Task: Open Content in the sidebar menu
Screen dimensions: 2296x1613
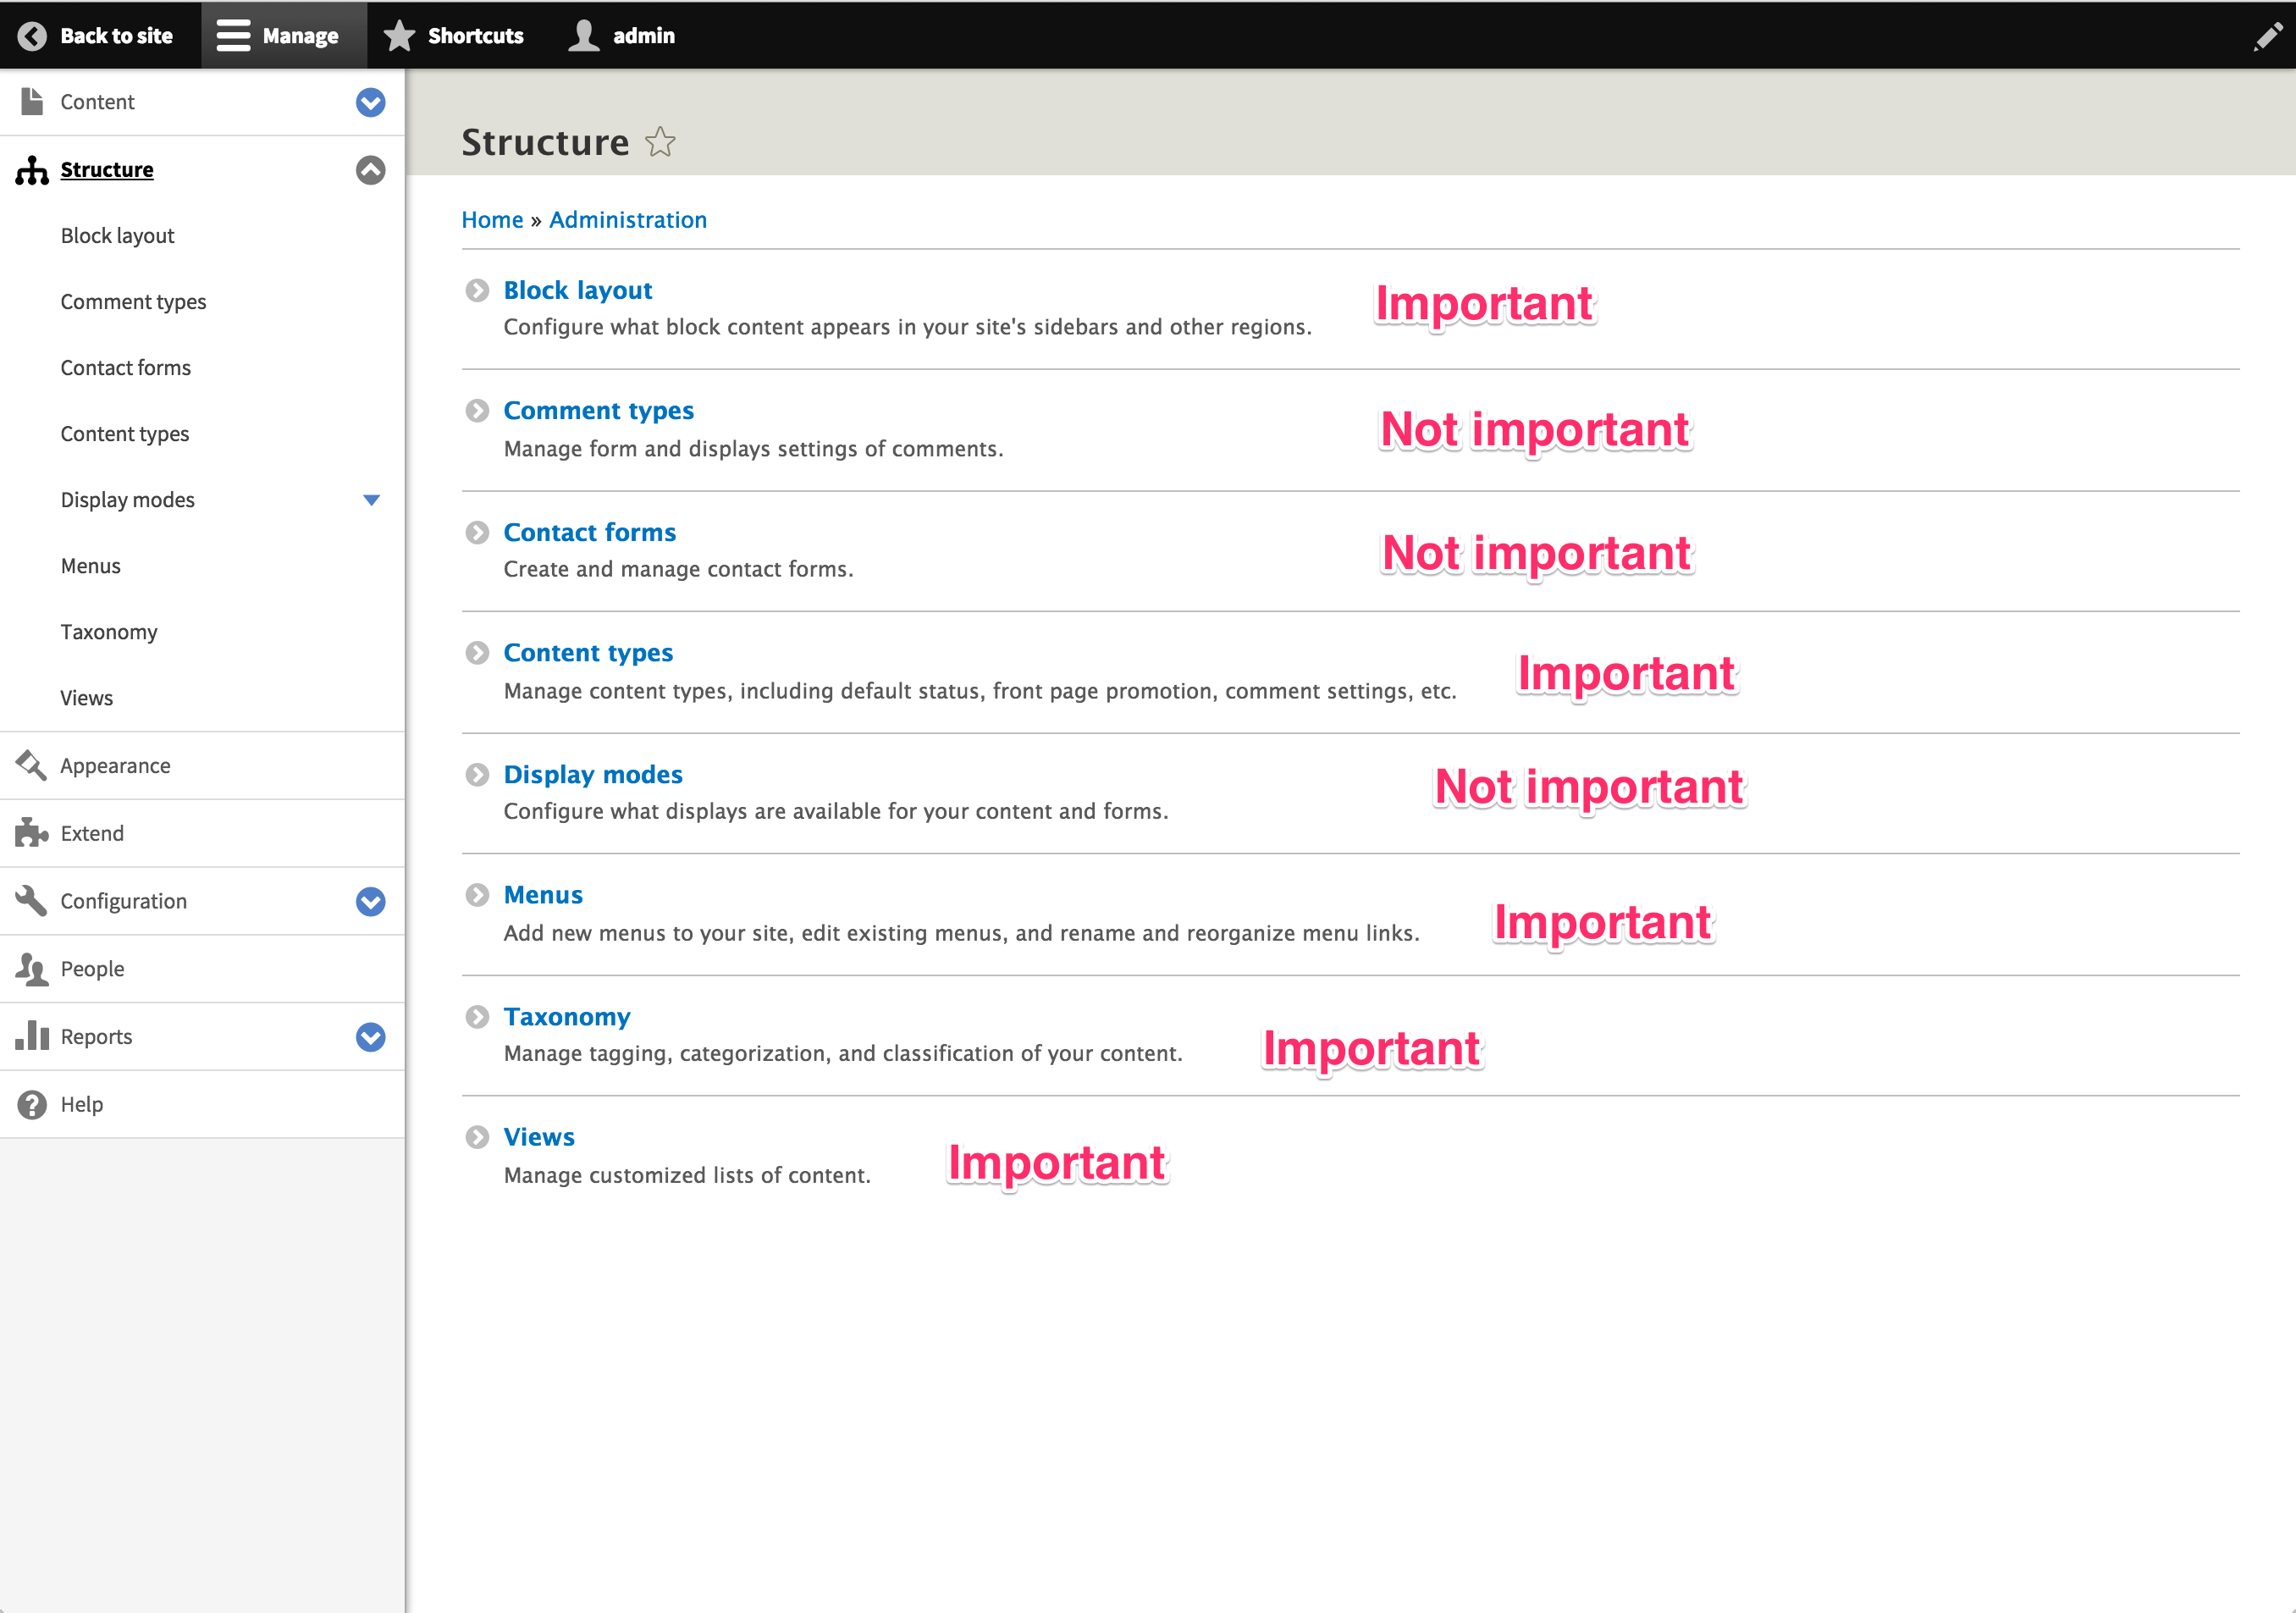Action: point(97,102)
